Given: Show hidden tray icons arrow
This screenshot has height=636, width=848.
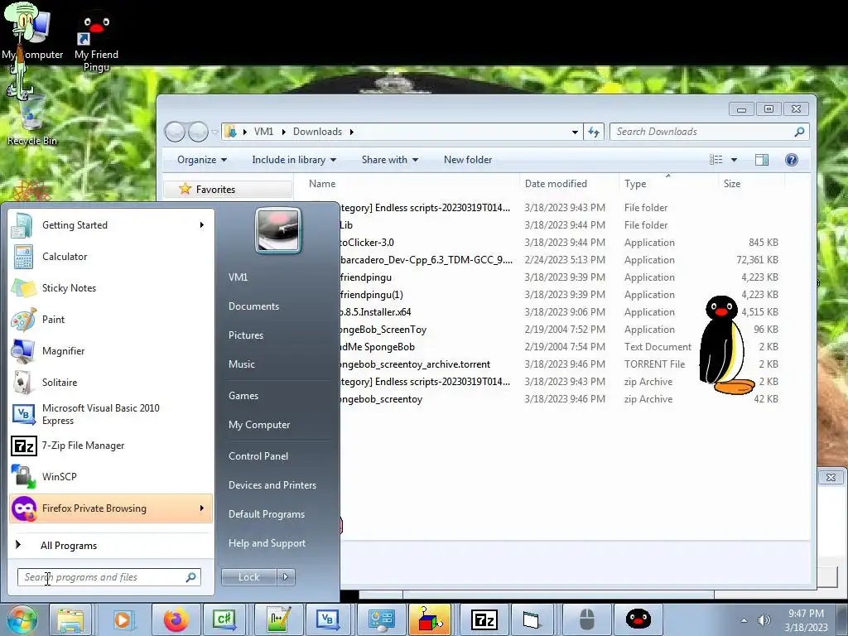Looking at the screenshot, I should click(744, 620).
